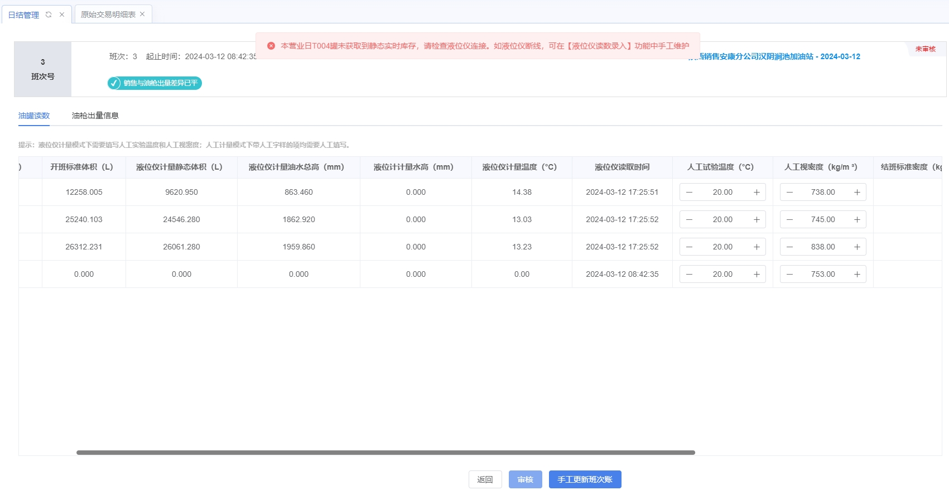Click the red error icon in alert

(x=271, y=46)
